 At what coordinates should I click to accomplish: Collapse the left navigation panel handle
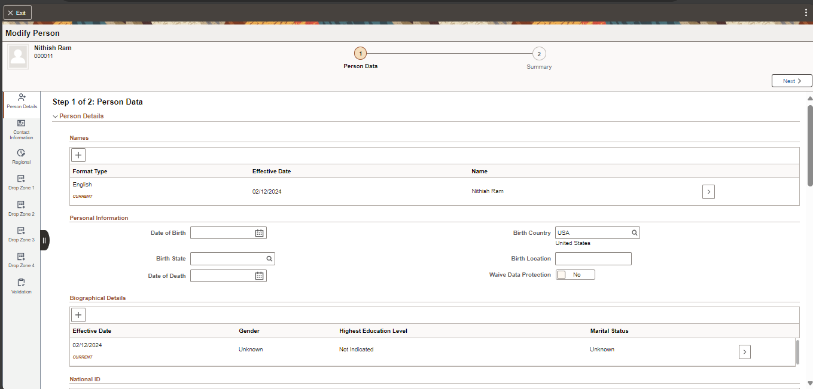44,240
